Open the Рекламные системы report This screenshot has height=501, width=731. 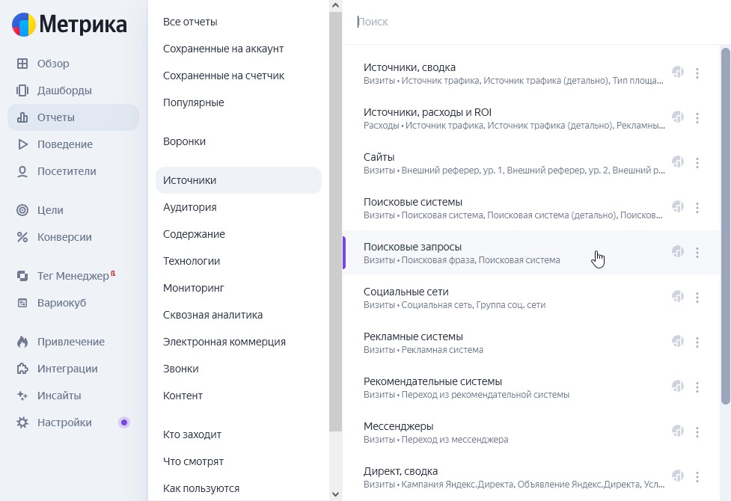click(413, 336)
